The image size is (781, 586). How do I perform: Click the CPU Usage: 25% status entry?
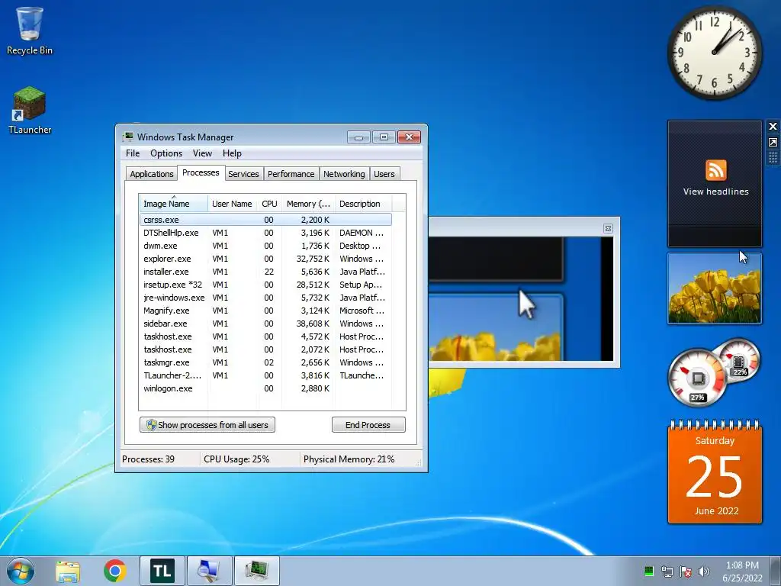click(236, 459)
